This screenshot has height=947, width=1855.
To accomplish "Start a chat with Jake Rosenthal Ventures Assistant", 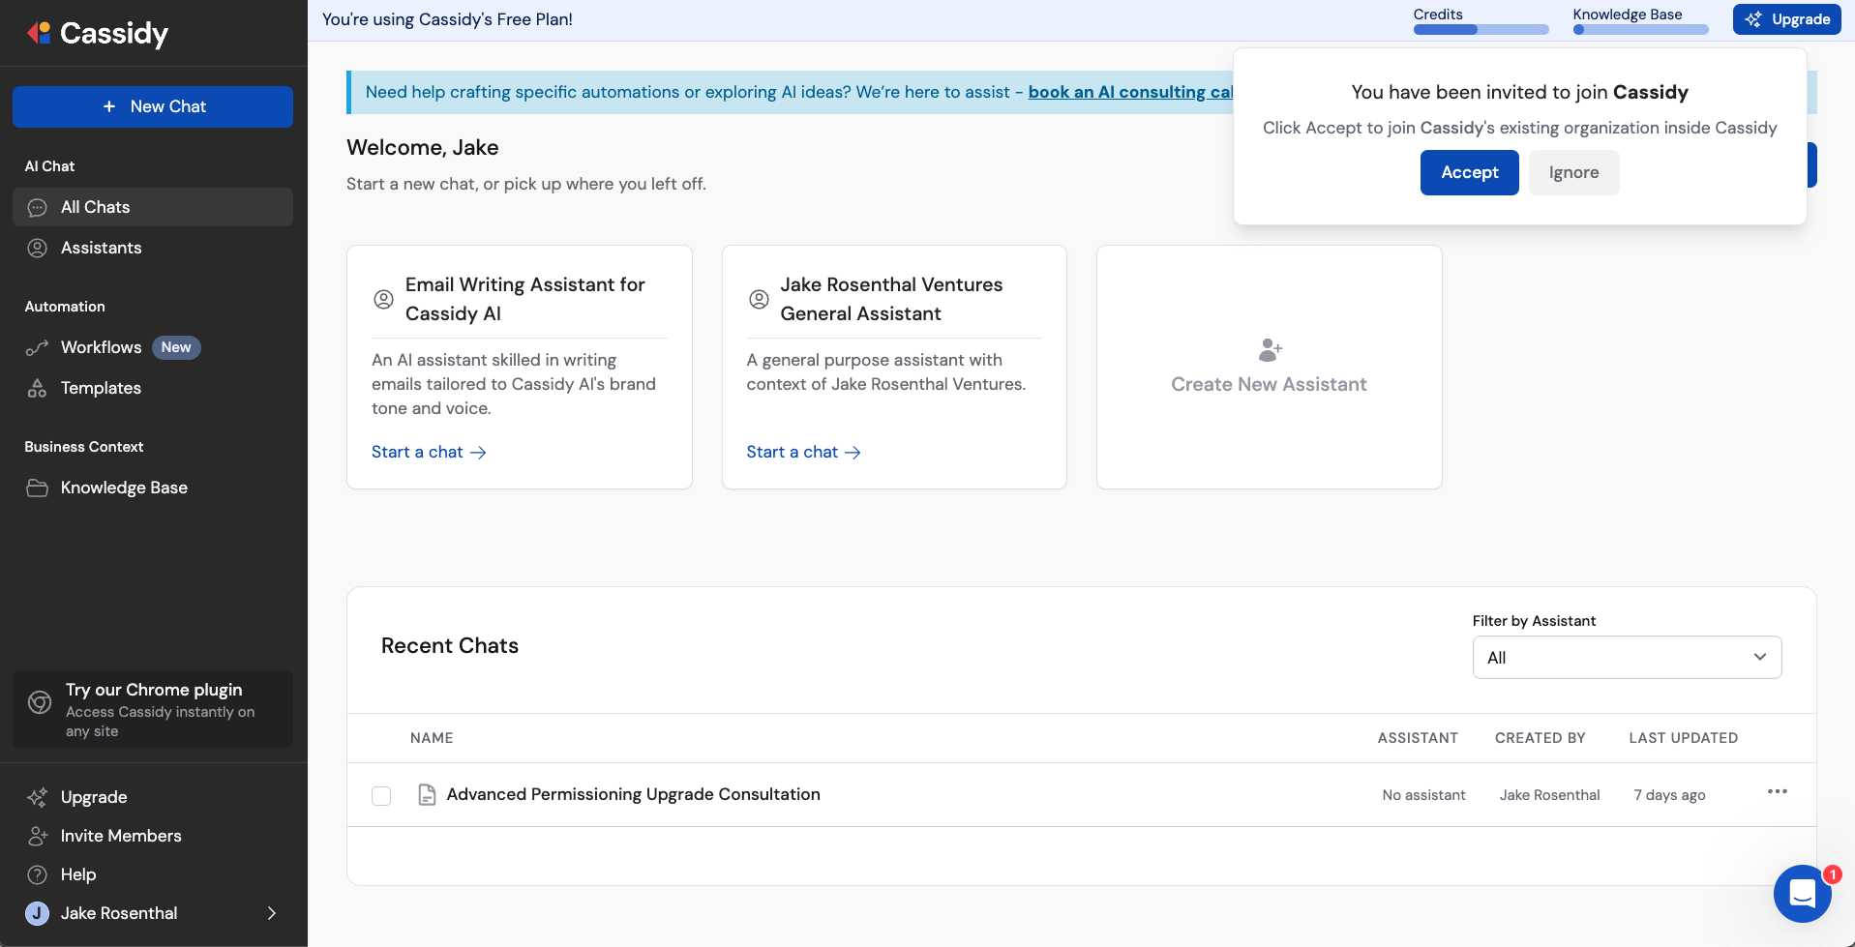I will [x=803, y=453].
